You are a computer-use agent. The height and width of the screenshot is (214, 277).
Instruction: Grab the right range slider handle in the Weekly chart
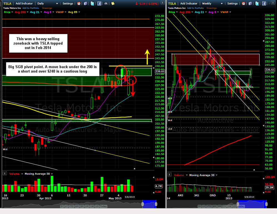point(266,204)
